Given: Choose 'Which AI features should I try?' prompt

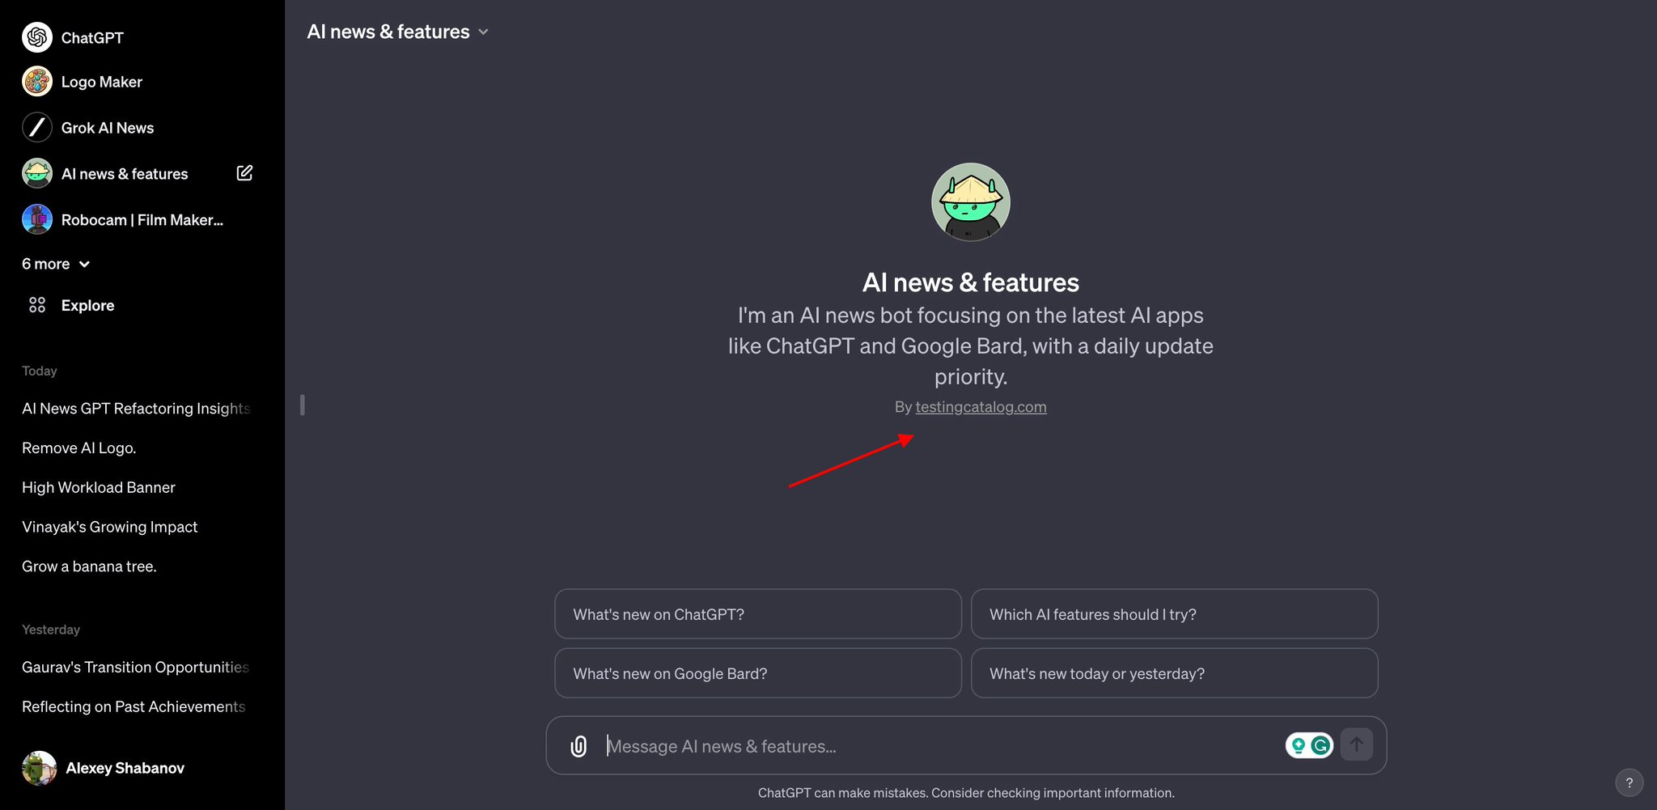Looking at the screenshot, I should coord(1174,614).
